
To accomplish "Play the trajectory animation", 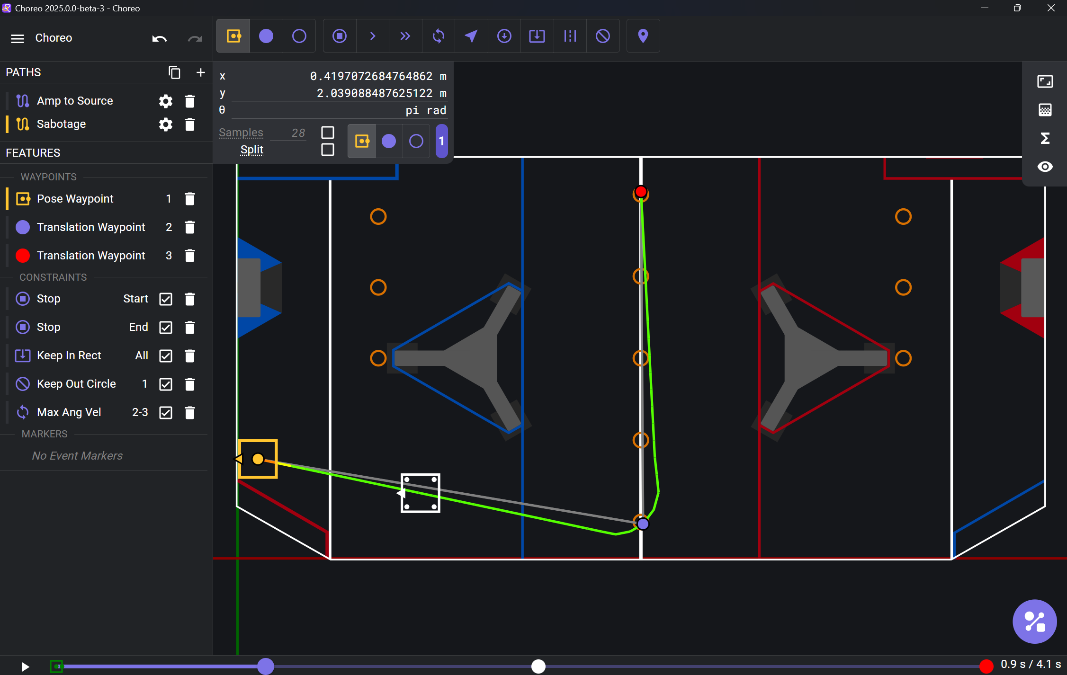I will coord(25,666).
